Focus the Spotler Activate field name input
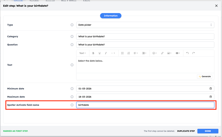 145,105
